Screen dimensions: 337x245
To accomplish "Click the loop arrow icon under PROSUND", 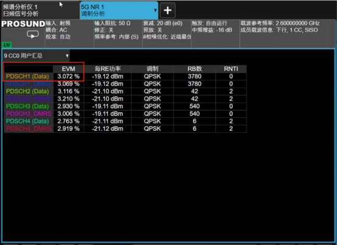I will pos(33,34).
